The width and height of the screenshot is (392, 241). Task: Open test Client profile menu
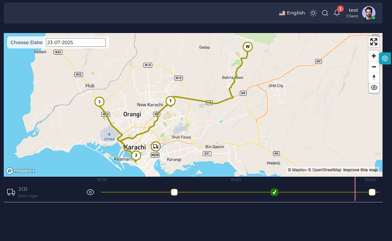(x=361, y=13)
